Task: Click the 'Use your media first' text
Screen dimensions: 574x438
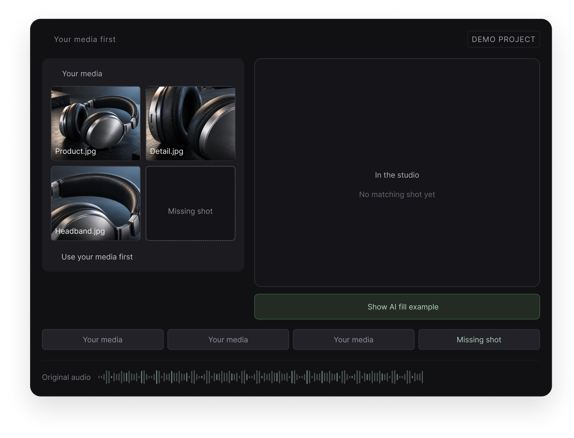Action: pyautogui.click(x=97, y=257)
